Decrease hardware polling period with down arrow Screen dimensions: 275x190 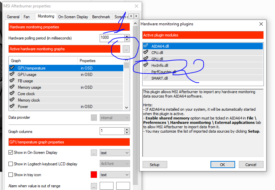127,40
